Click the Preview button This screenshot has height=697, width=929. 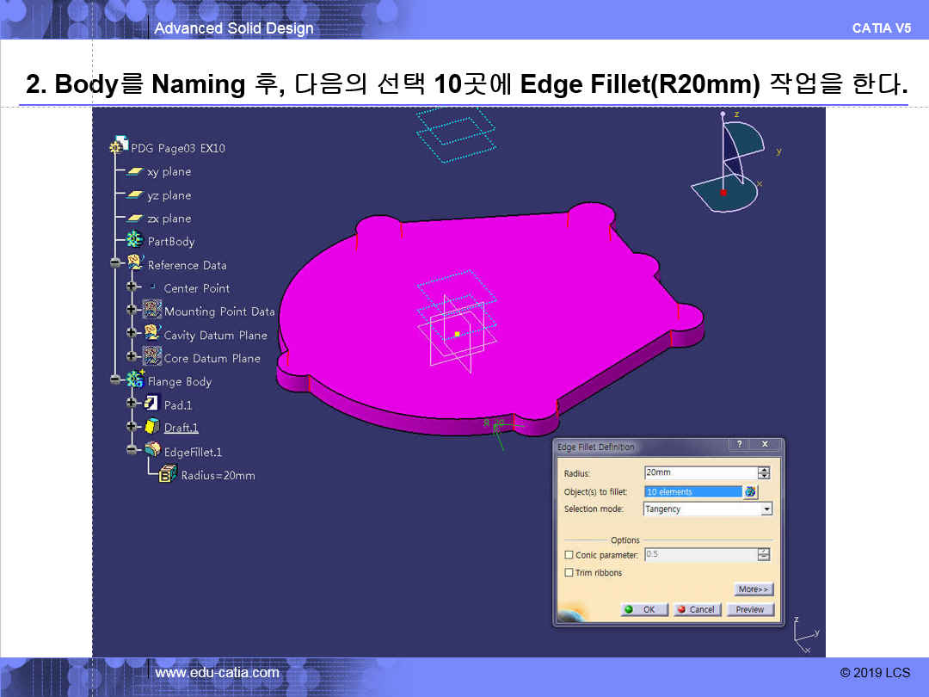(750, 609)
